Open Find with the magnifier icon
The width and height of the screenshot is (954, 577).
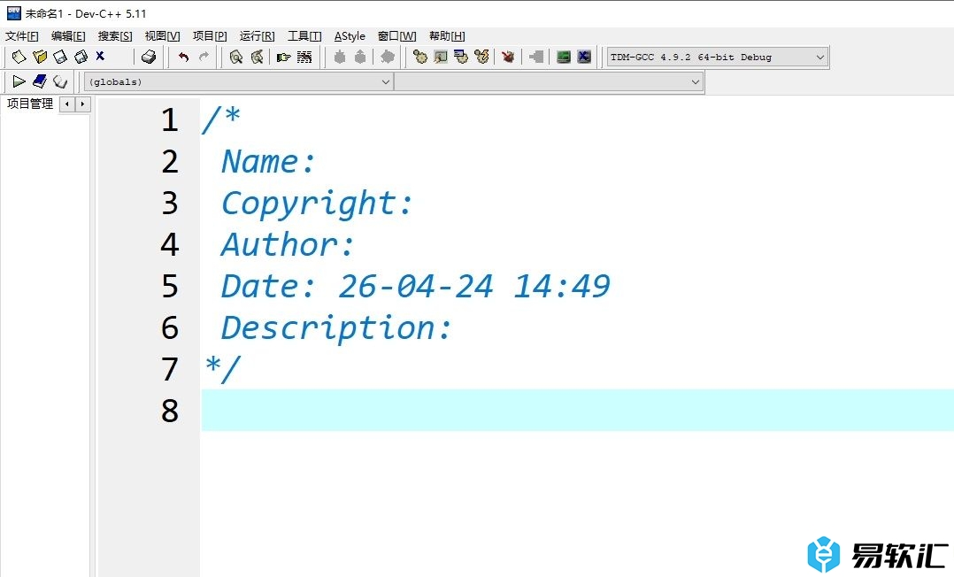pos(236,57)
